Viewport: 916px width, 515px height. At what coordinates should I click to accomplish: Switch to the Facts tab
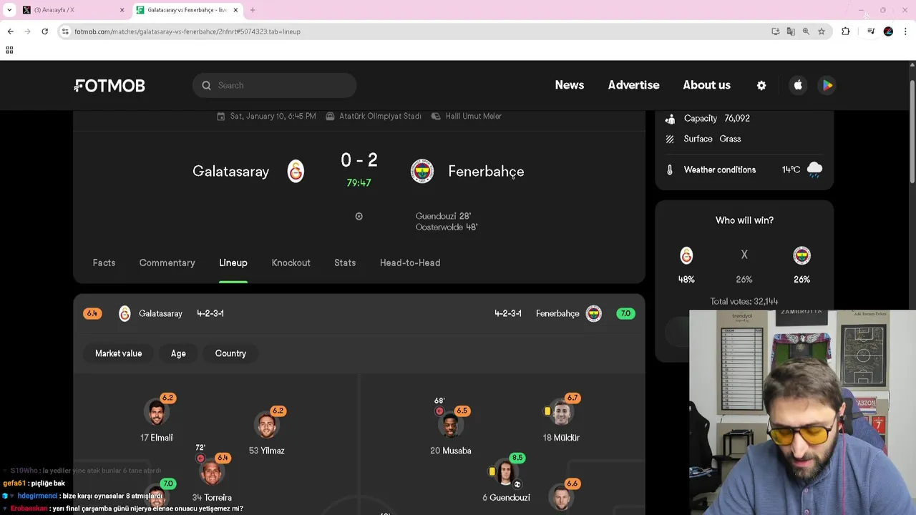(x=104, y=263)
